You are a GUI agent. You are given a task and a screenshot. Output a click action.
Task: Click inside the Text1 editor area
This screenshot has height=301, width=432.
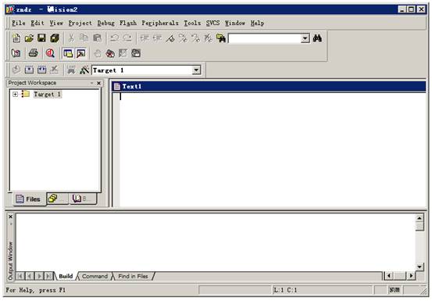(x=272, y=149)
